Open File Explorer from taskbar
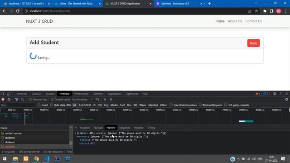The height and width of the screenshot is (163, 290). [15, 159]
